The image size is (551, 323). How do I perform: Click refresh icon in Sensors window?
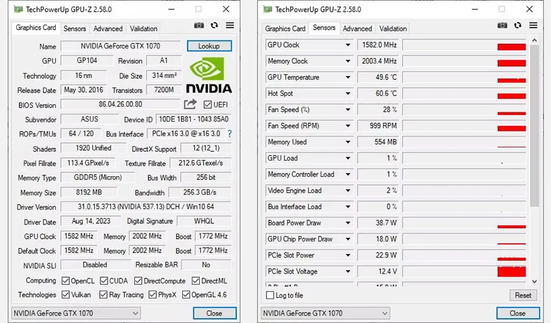tap(518, 25)
